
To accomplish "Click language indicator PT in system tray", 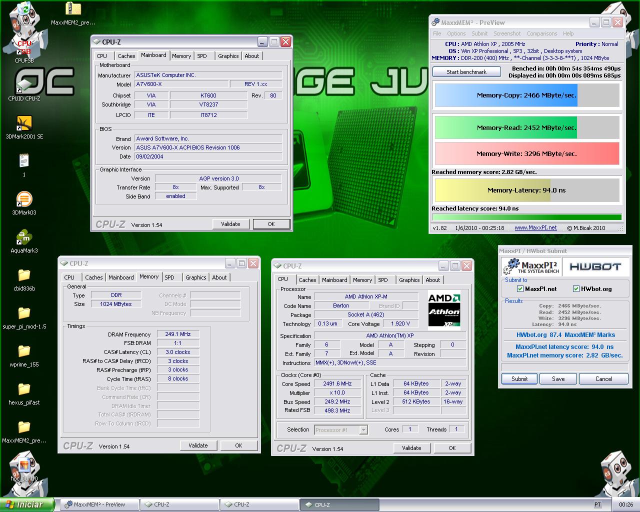I will (x=598, y=504).
